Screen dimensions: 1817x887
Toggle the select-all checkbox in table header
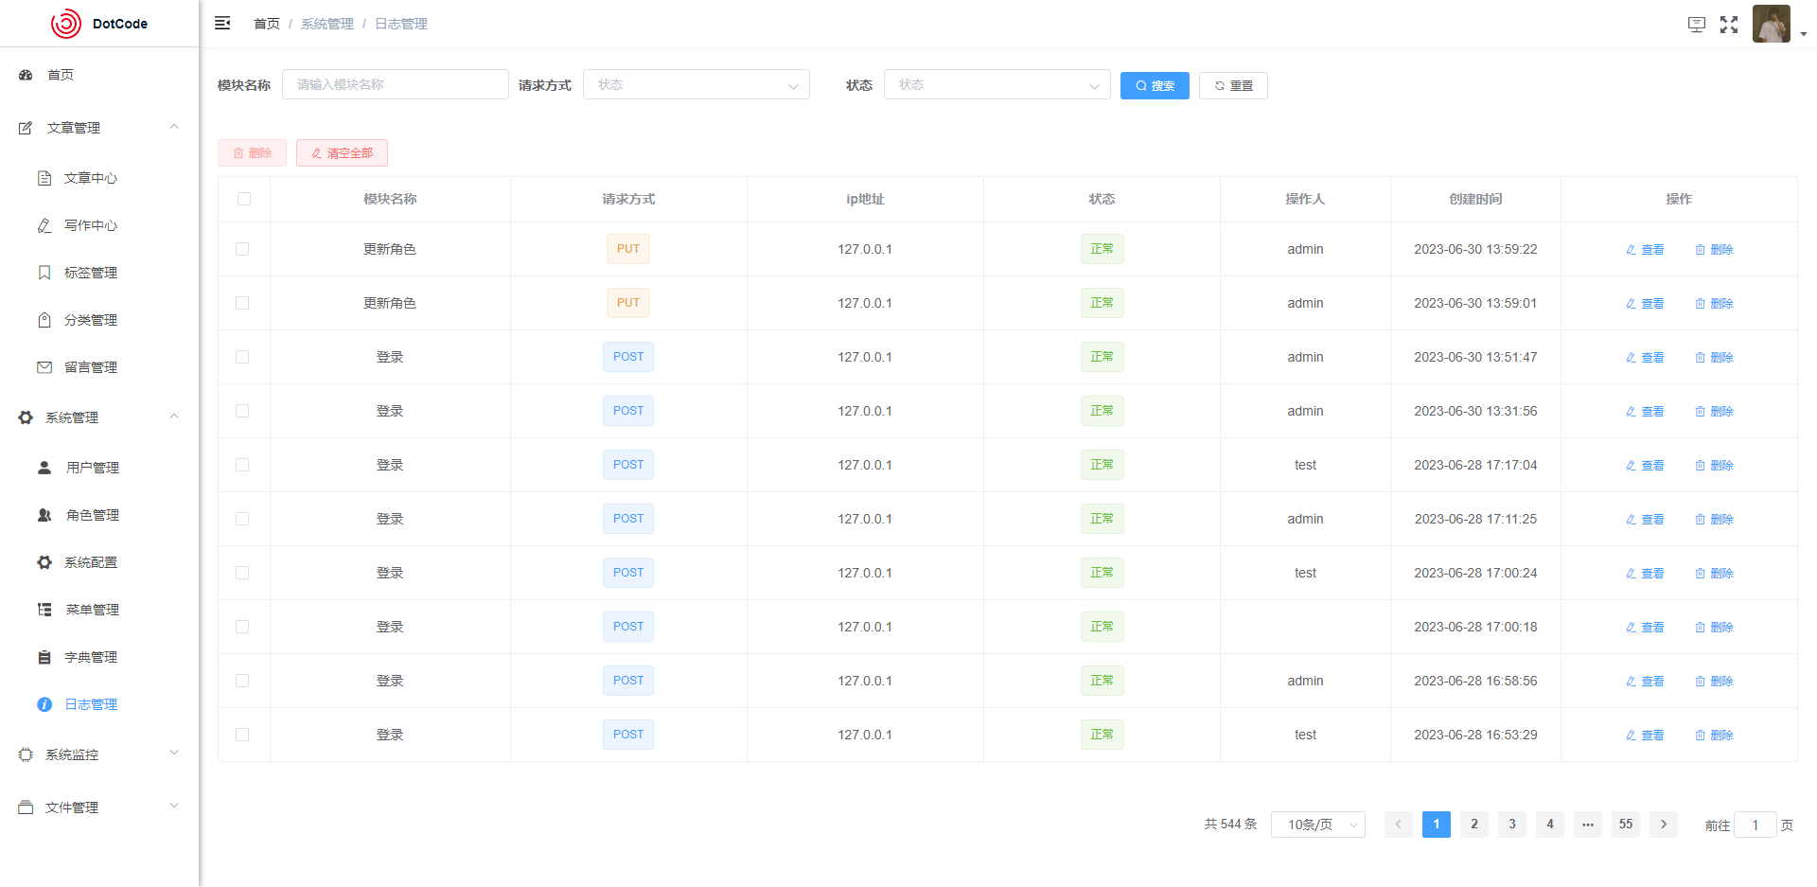[x=244, y=199]
